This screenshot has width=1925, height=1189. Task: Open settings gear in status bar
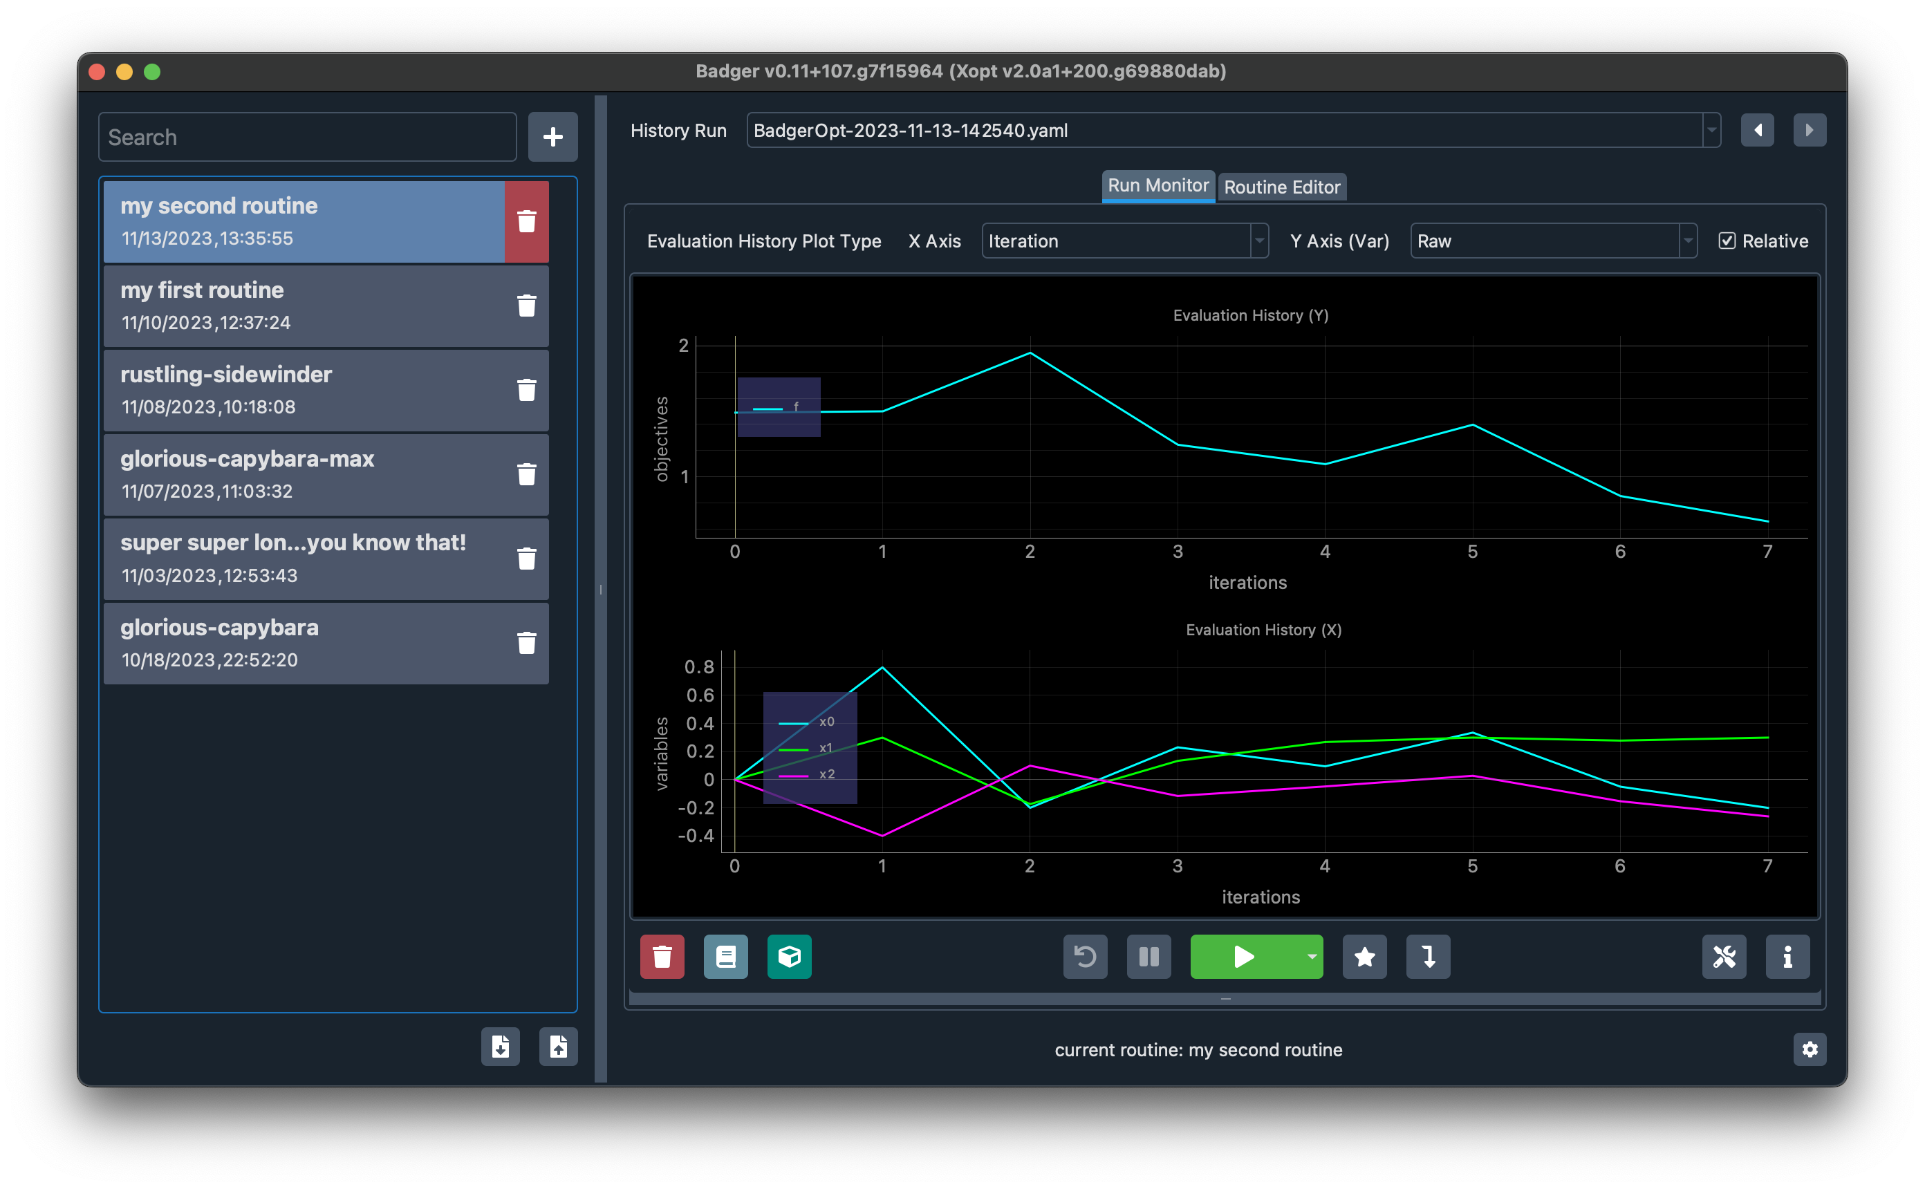click(1810, 1050)
